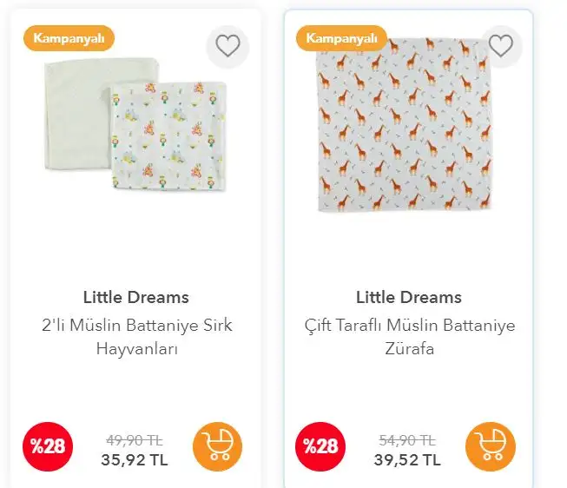Click the %28 discount badge beside 35,92 TL
Screen dimensions: 567x488
48,446
